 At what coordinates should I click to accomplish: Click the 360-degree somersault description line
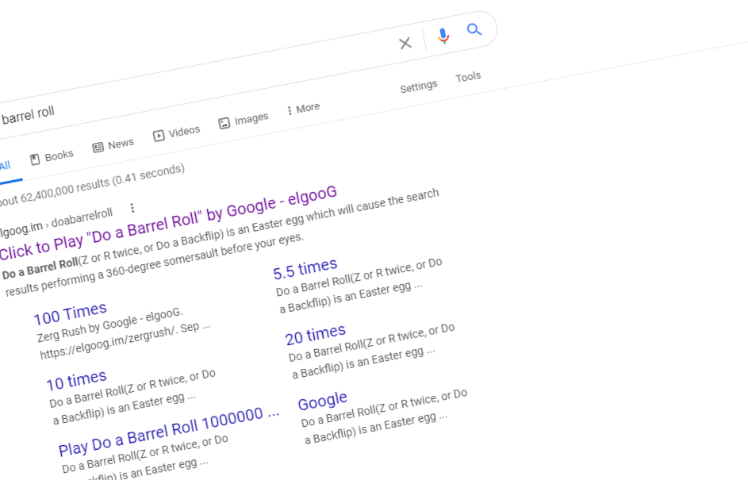tap(155, 264)
